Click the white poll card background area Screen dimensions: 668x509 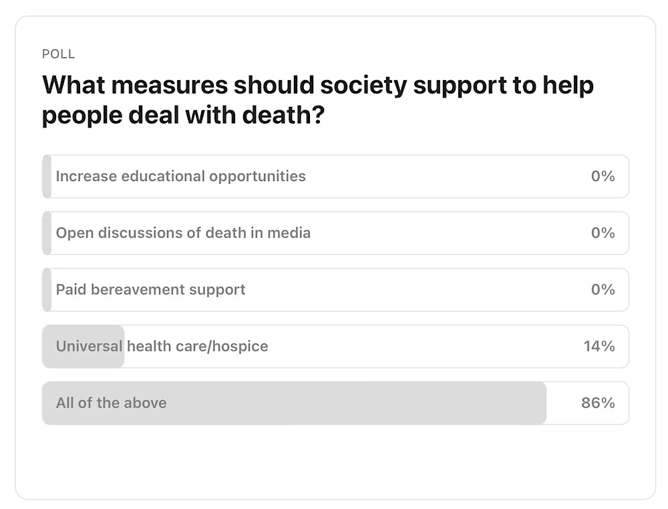click(334, 461)
